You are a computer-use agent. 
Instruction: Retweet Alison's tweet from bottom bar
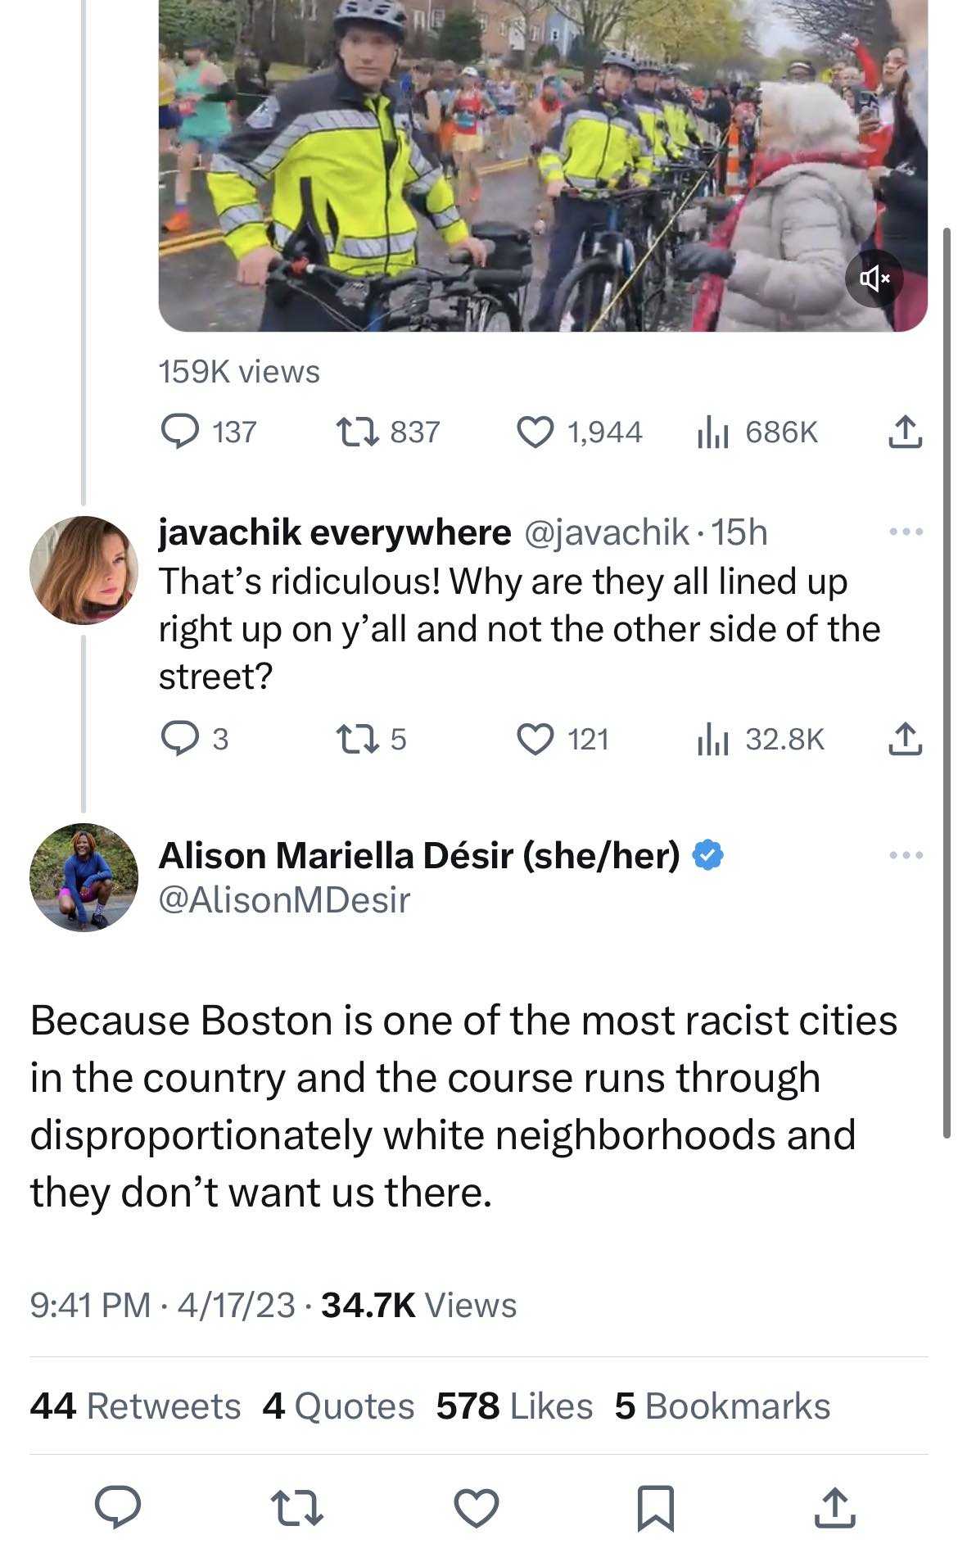click(x=296, y=1507)
